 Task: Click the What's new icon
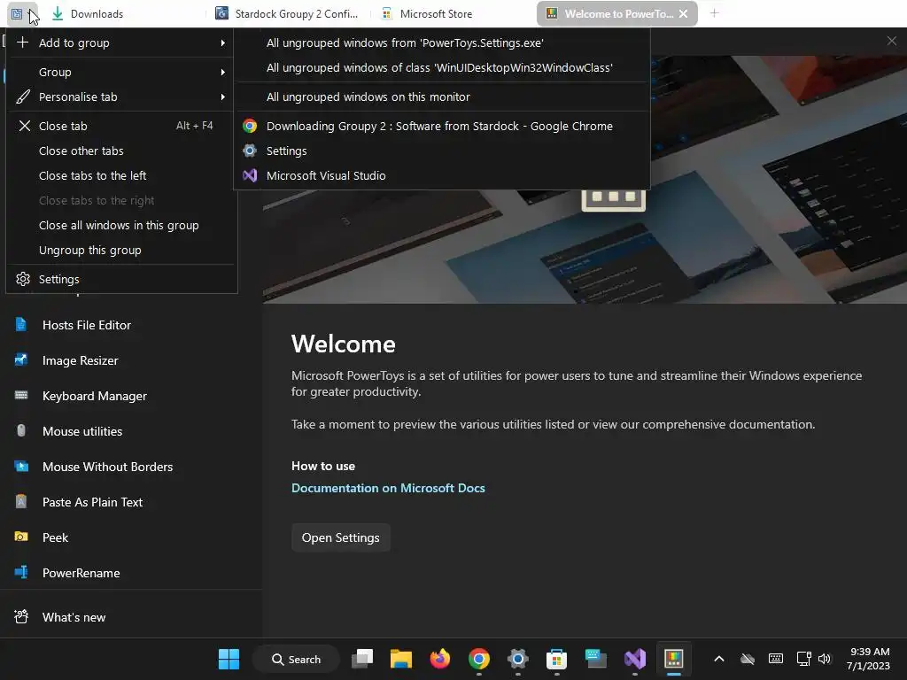(21, 617)
